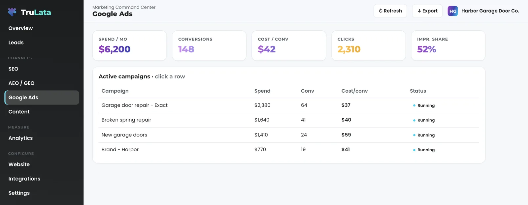Viewport: 528px width, 205px height.
Task: Click the $770 spend value
Action: coord(260,149)
